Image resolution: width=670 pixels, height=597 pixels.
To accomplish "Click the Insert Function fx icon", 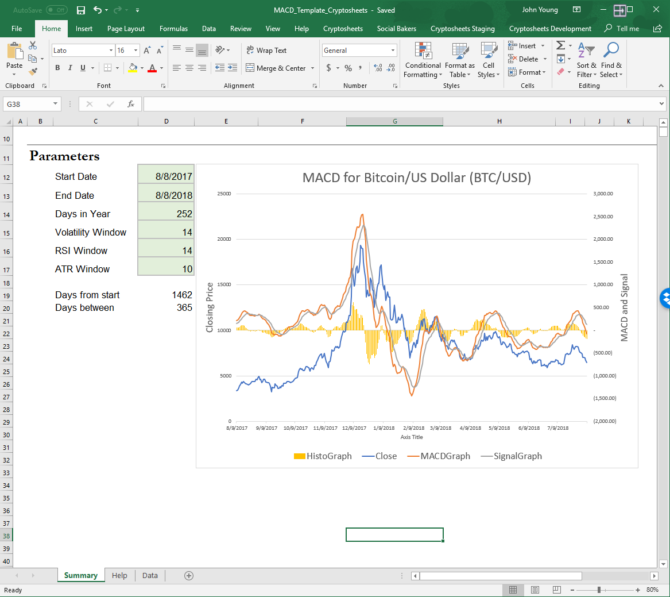I will point(131,104).
